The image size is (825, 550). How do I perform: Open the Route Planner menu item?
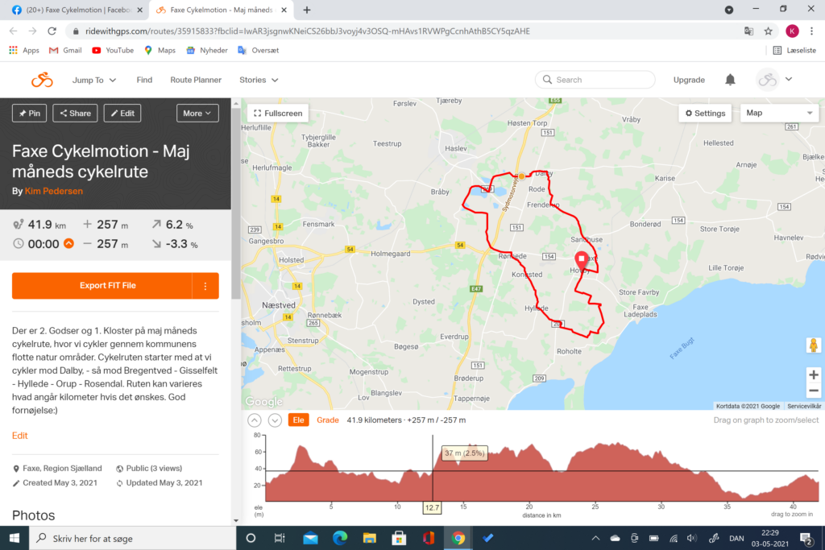196,80
